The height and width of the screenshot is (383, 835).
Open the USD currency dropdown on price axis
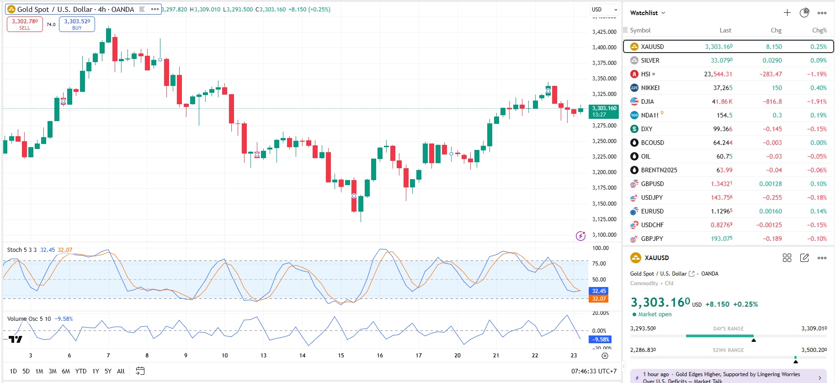pos(604,9)
